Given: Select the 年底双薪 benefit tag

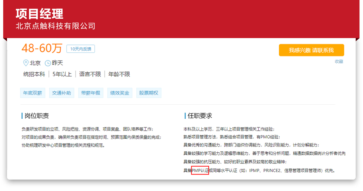Looking at the screenshot, I should pos(32,93).
